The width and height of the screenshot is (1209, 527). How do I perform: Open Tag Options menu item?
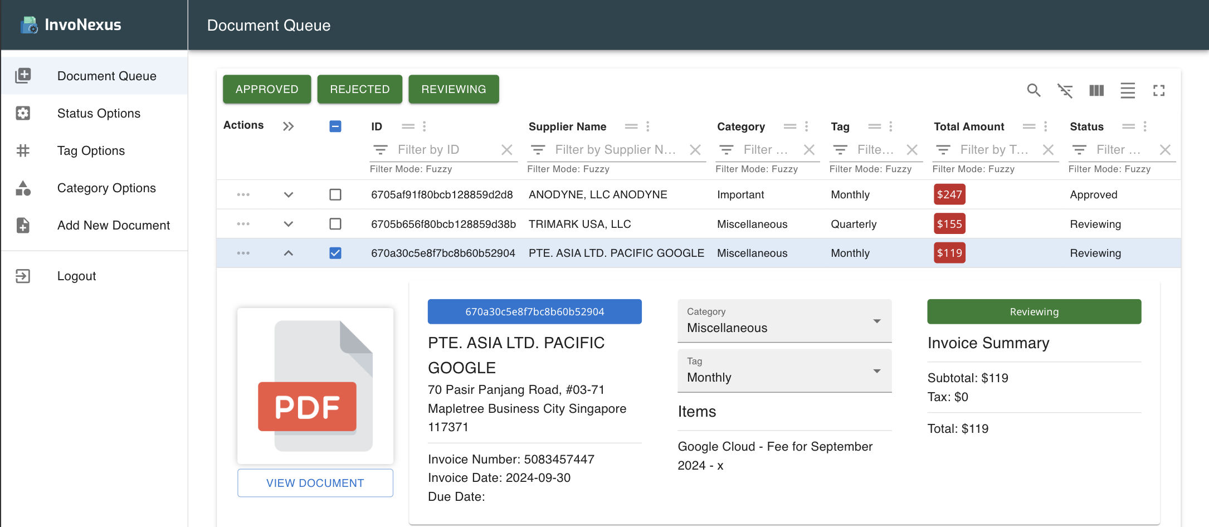(94, 150)
